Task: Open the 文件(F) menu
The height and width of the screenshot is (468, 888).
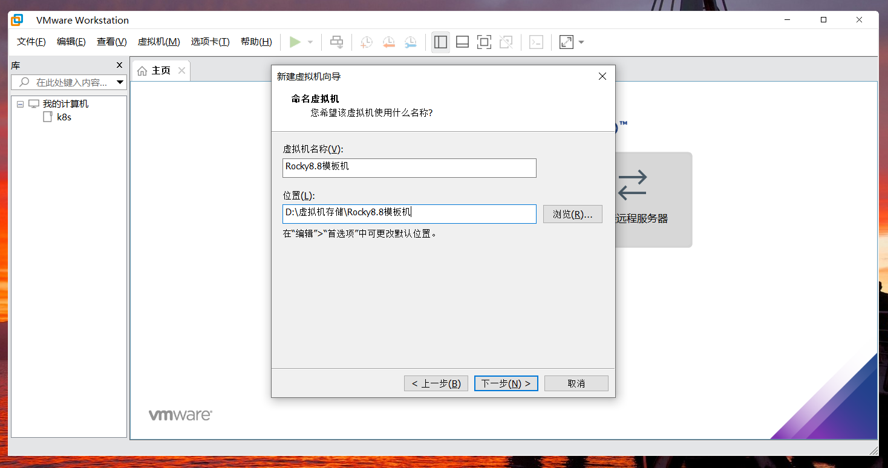Action: [31, 42]
